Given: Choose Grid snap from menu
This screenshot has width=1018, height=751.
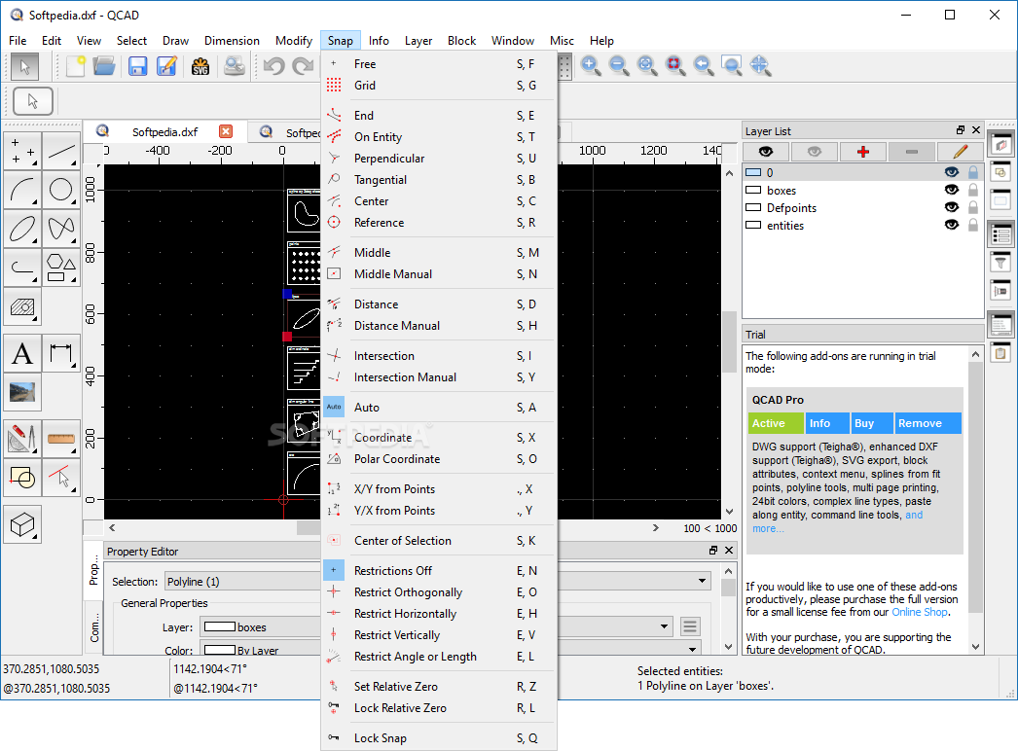Looking at the screenshot, I should (439, 85).
